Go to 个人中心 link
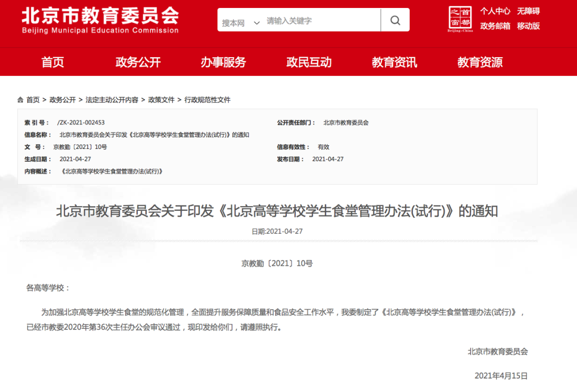Screen dimensions: 577x386 pos(495,11)
